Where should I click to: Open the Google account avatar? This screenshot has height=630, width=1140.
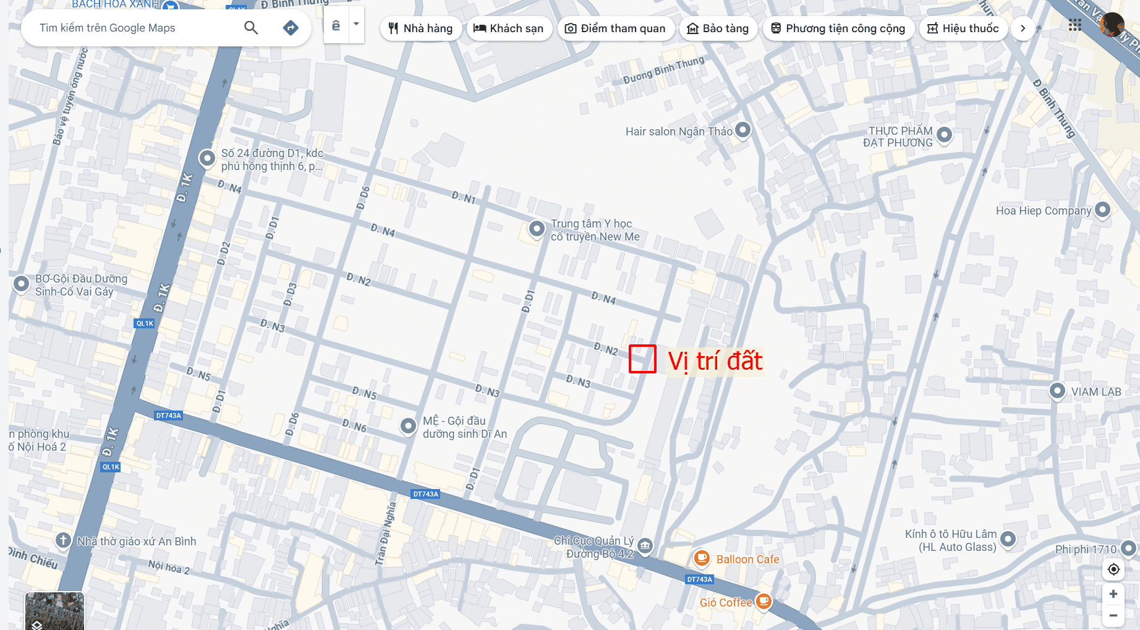coord(1113,25)
